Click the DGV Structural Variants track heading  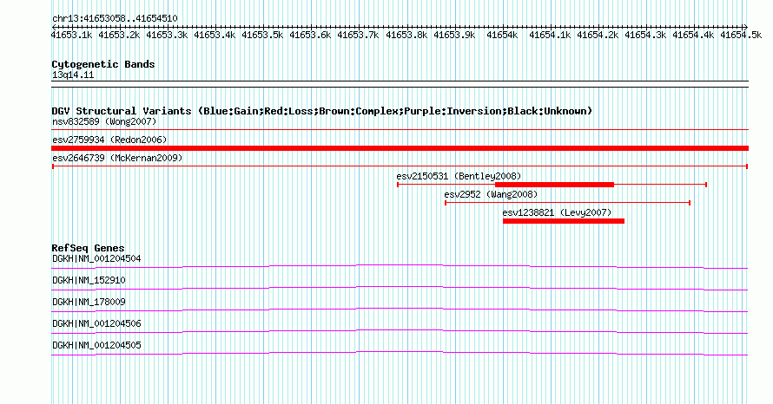(322, 111)
